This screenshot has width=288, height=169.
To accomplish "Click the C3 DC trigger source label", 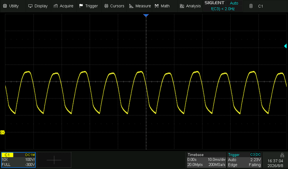I will [255, 155].
